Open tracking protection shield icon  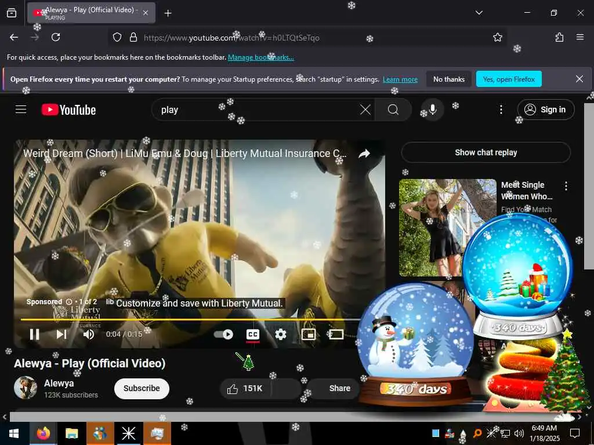pos(117,38)
